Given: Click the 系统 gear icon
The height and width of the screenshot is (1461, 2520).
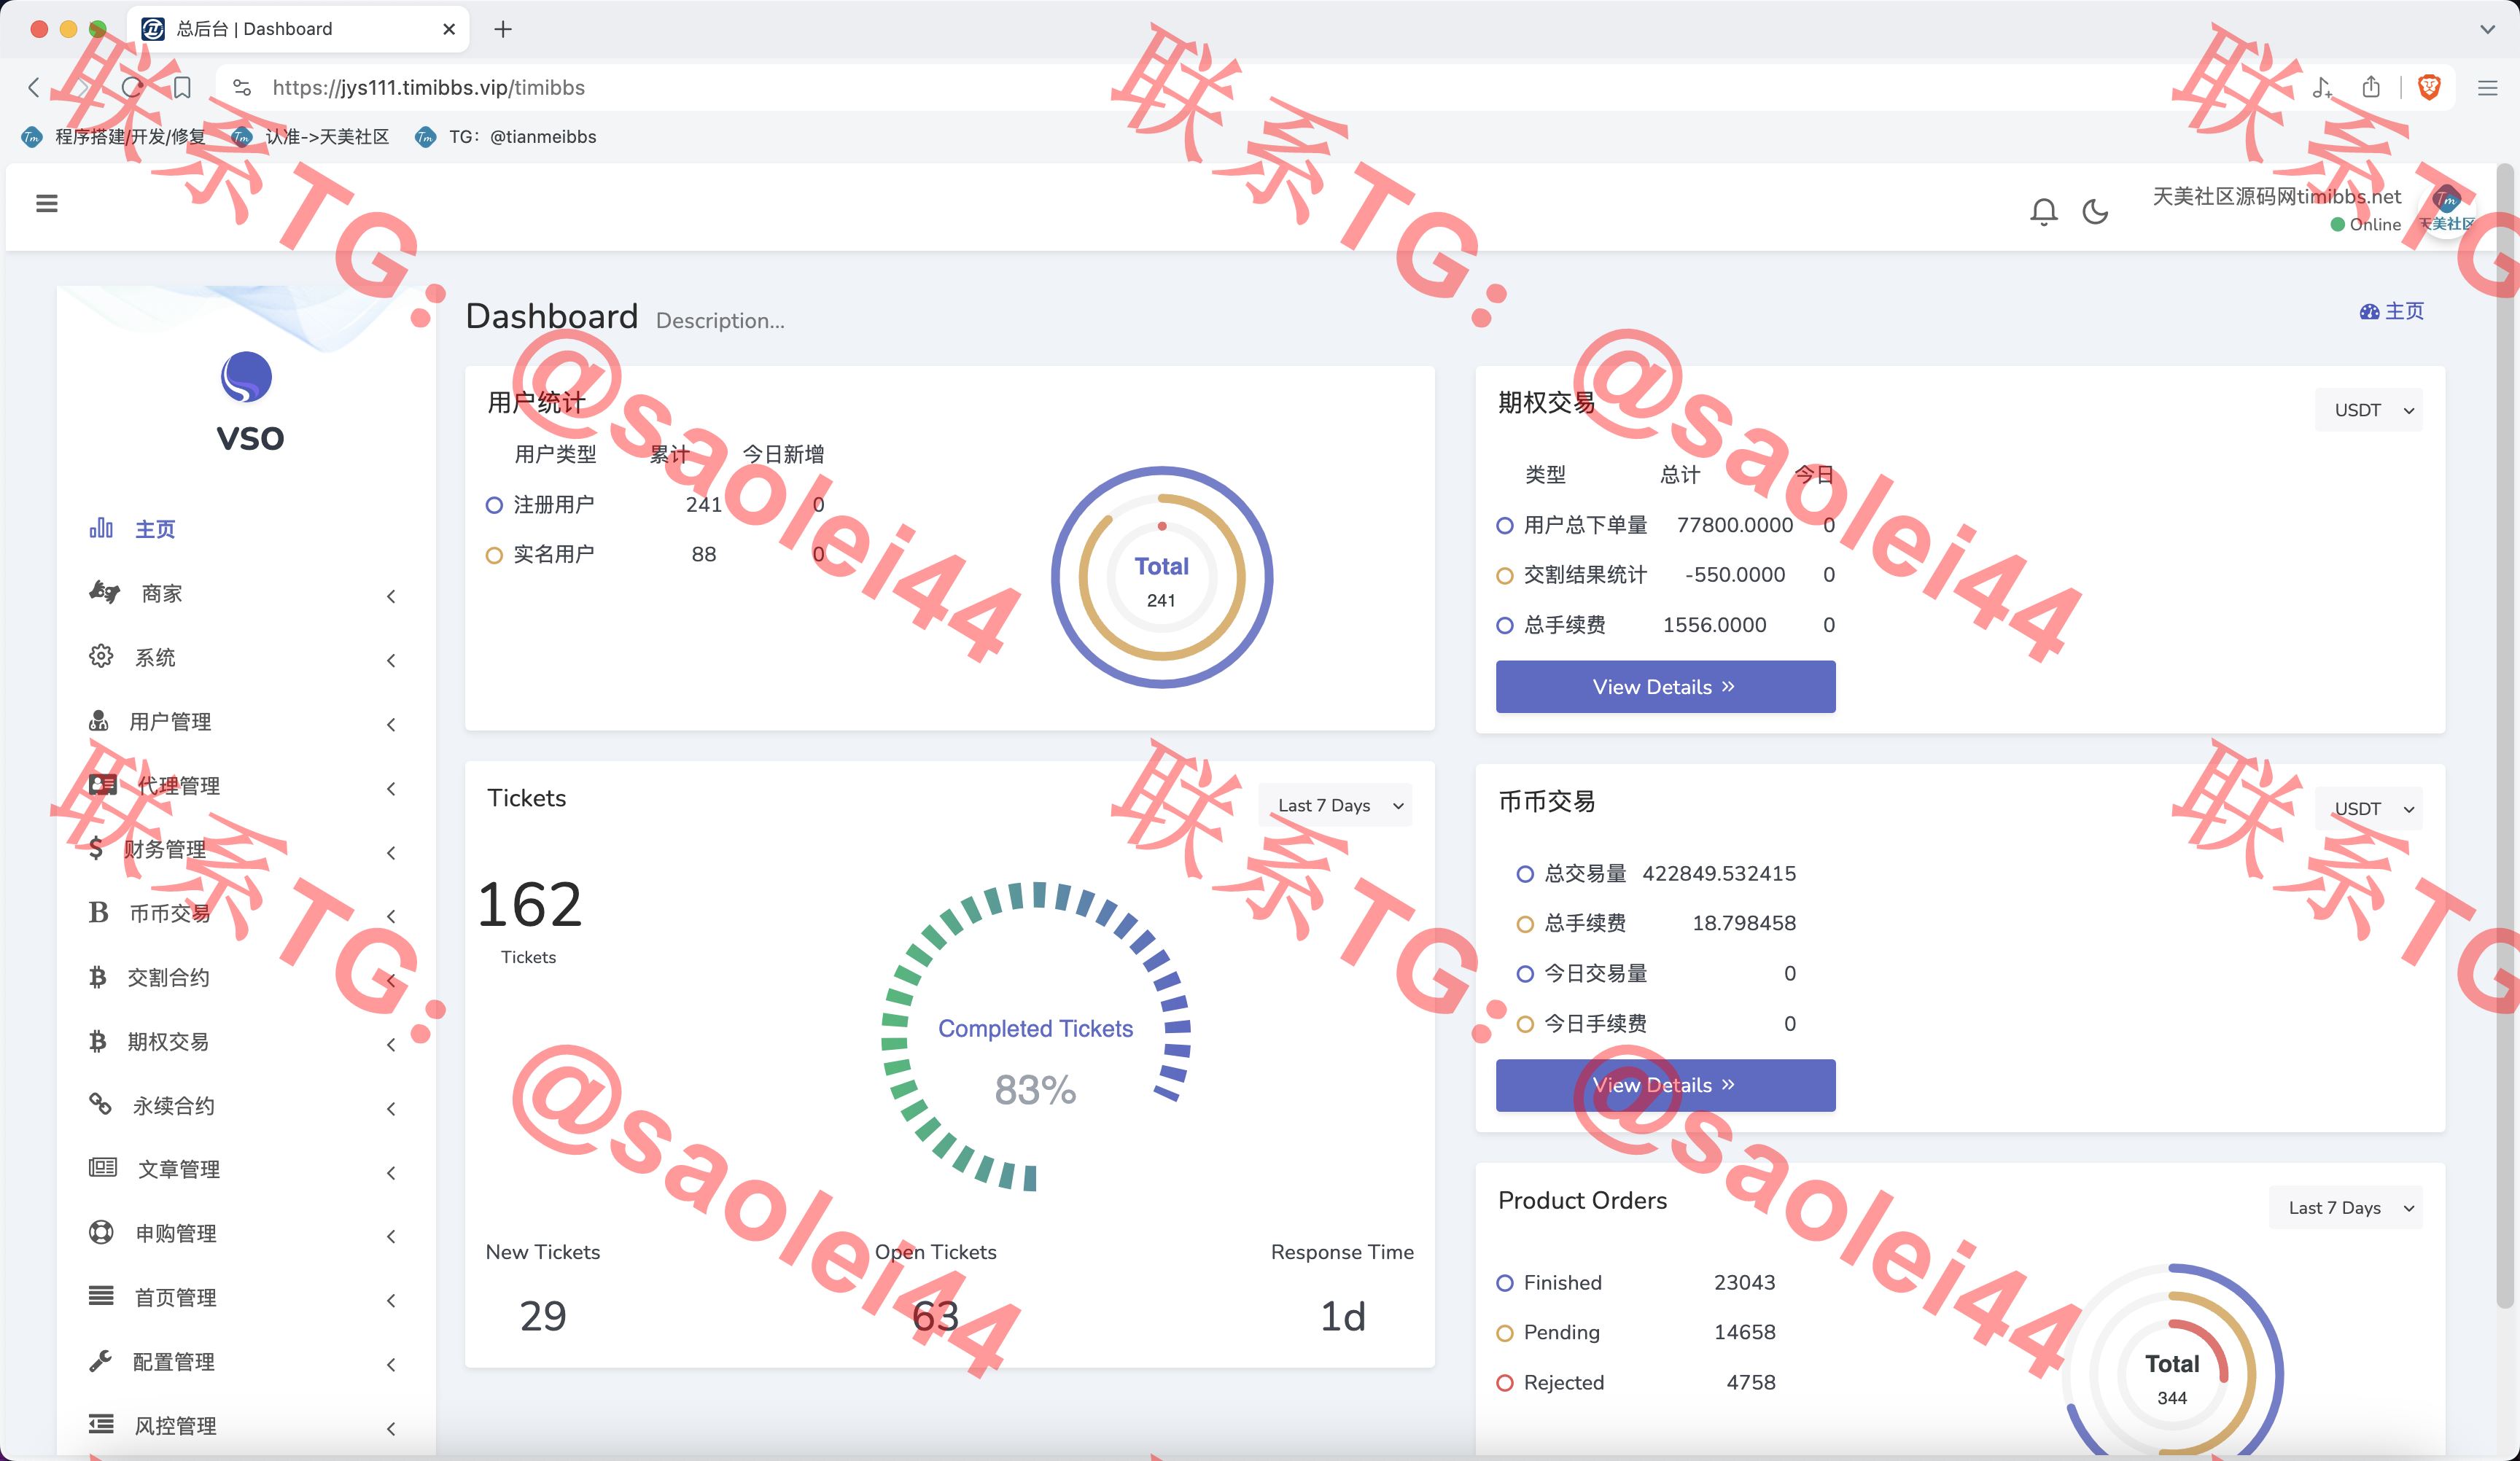Looking at the screenshot, I should coord(101,656).
